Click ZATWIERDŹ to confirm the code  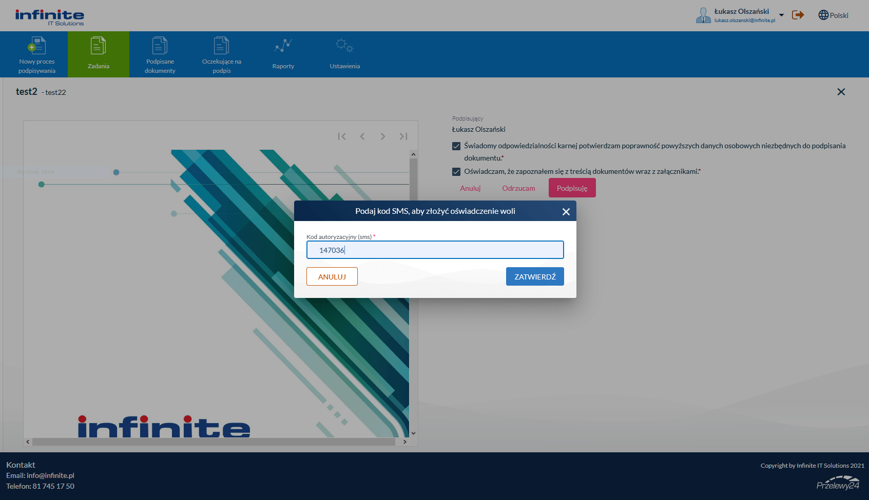point(535,276)
